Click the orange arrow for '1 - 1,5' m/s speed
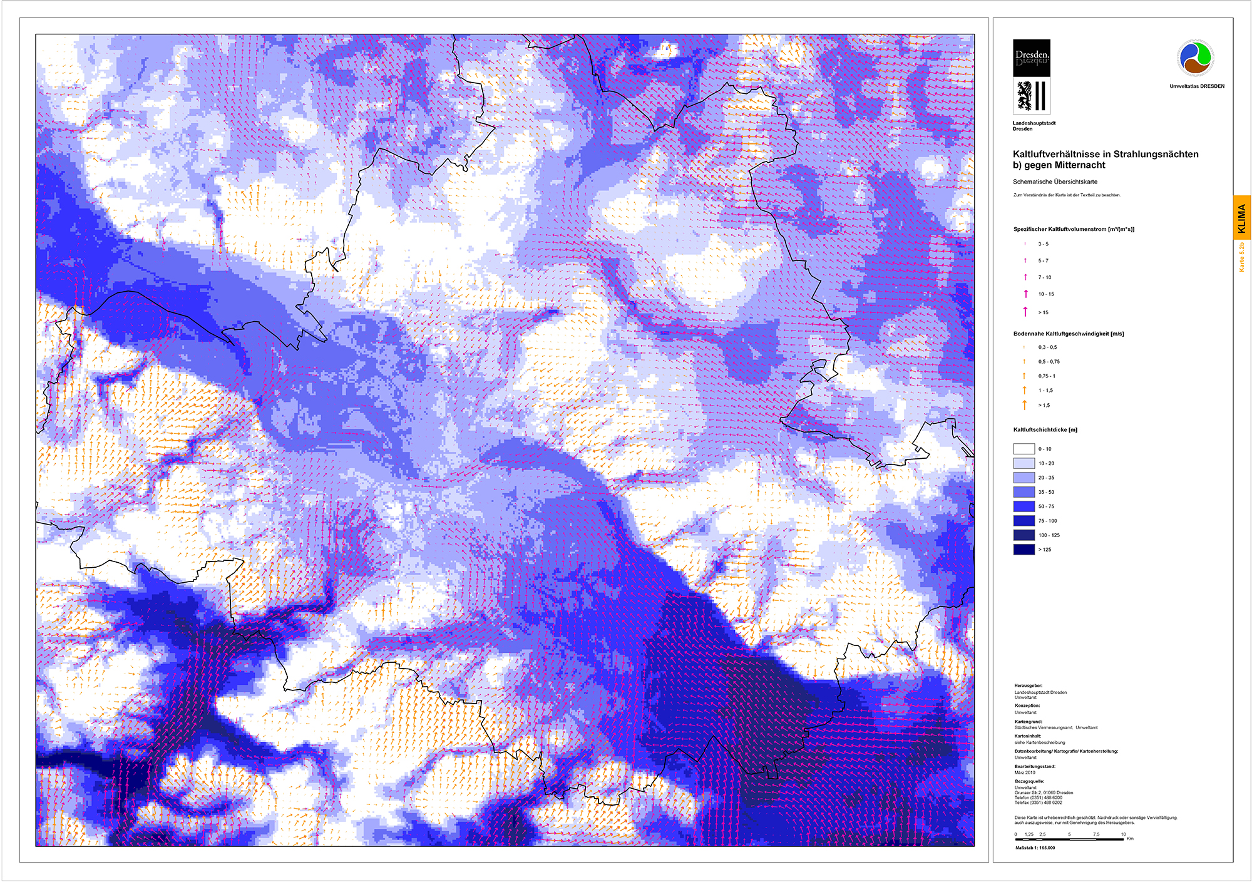The height and width of the screenshot is (882, 1252). (x=1025, y=390)
